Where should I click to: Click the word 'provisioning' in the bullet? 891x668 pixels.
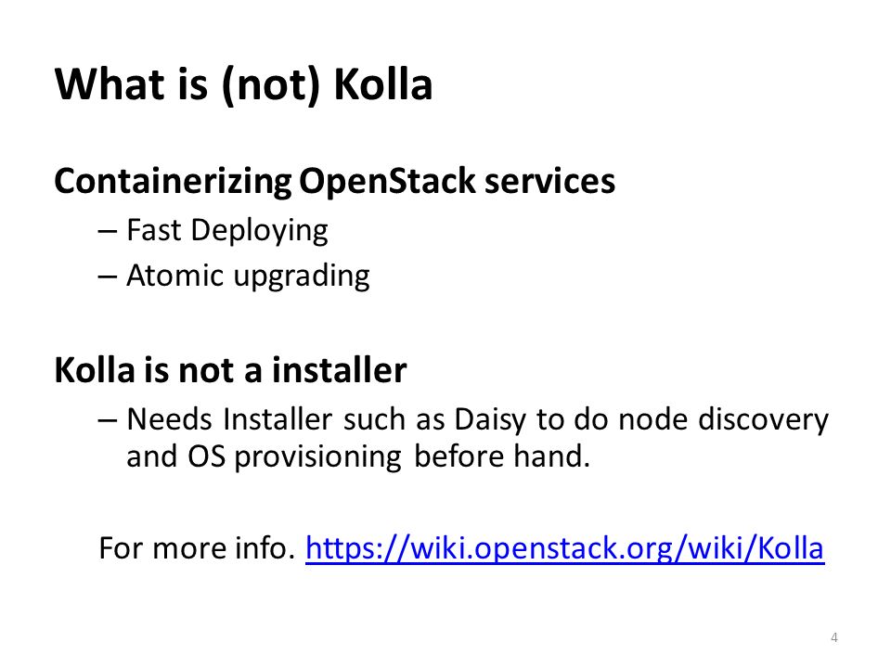click(x=317, y=457)
